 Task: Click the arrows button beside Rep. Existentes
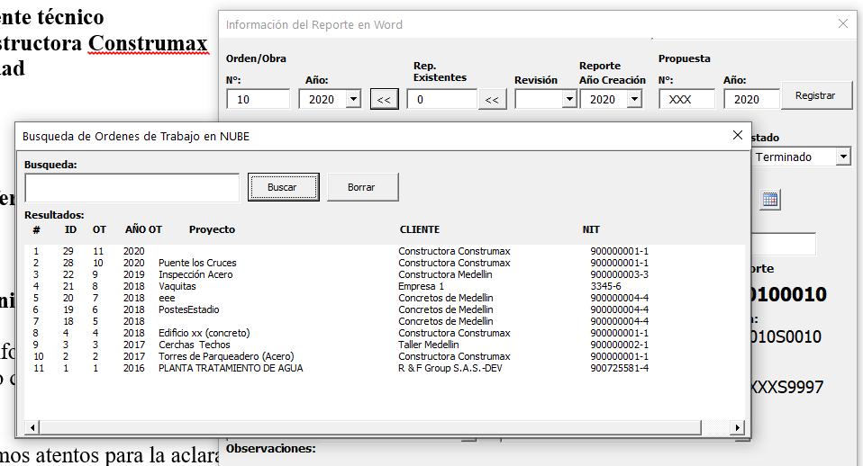(491, 100)
